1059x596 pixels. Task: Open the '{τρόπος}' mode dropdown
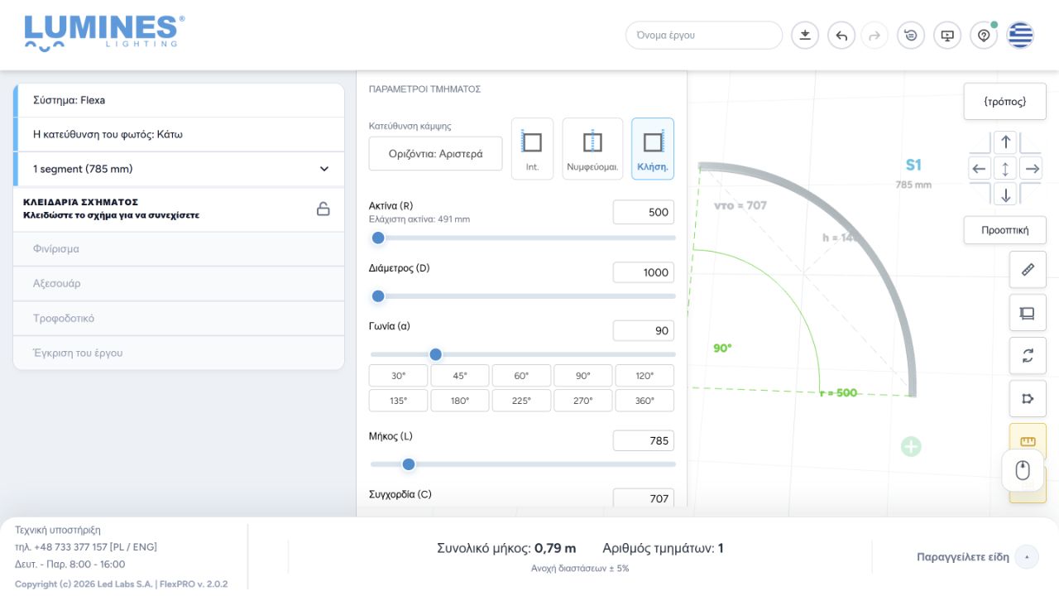[1005, 102]
